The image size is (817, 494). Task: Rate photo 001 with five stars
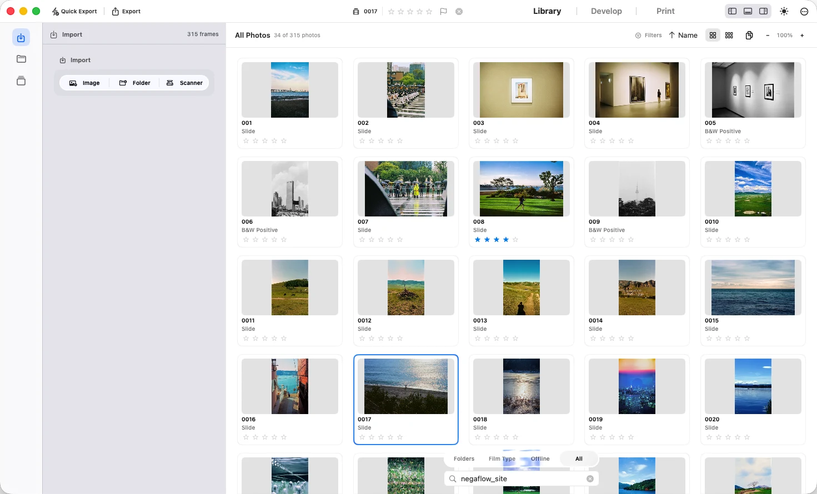pyautogui.click(x=284, y=141)
